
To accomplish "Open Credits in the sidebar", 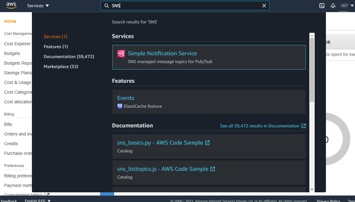I will coord(11,144).
